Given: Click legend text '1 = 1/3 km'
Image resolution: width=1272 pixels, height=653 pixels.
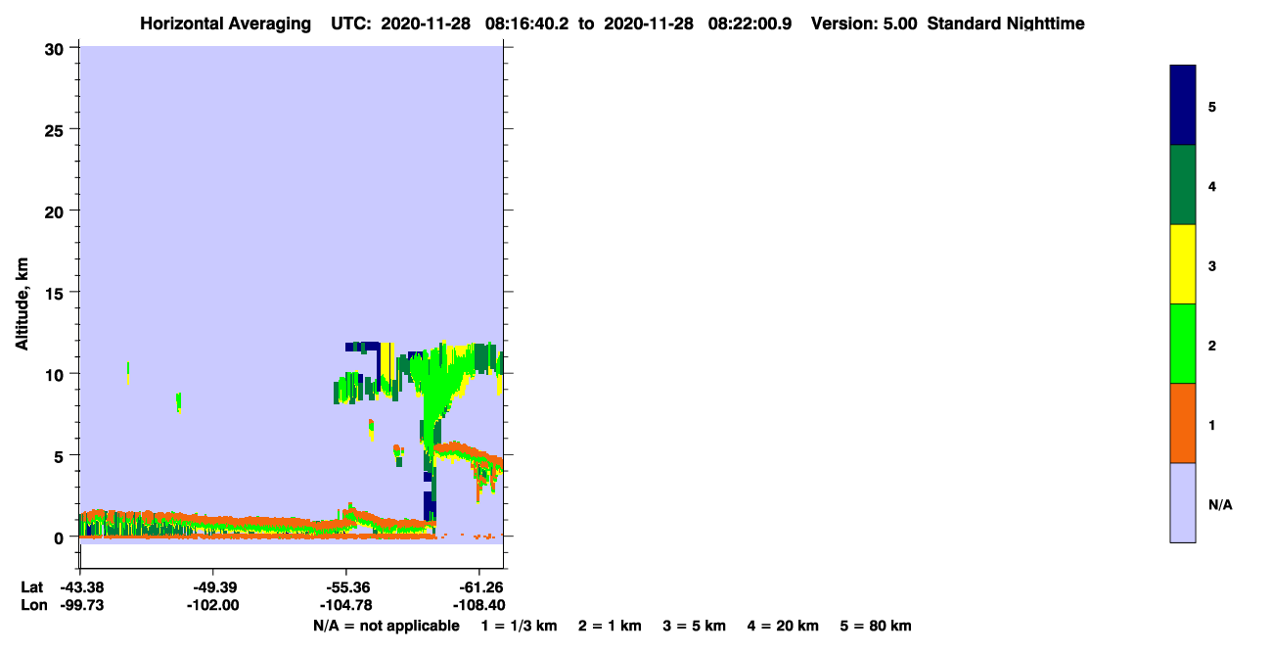Looking at the screenshot, I should pyautogui.click(x=519, y=626).
